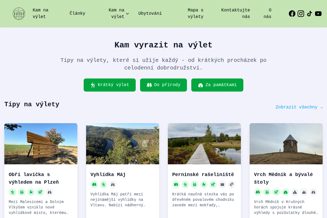Click the hilltop chapel photo
This screenshot has height=218, width=327.
click(286, 144)
